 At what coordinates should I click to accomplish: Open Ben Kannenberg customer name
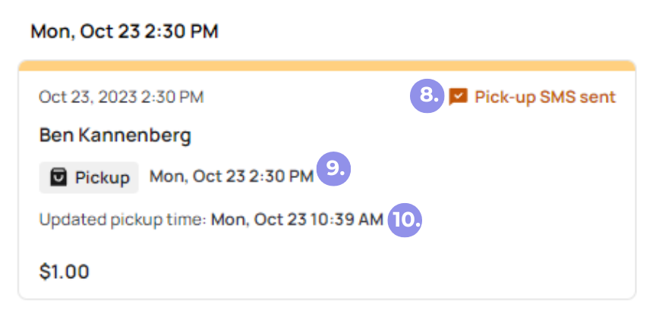pyautogui.click(x=115, y=136)
